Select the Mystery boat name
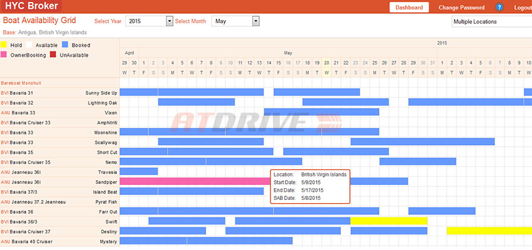This screenshot has height=250, width=532. (x=108, y=241)
